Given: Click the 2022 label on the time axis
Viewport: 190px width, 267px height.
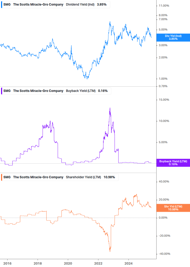Looking at the screenshot, I should coord(98,264).
